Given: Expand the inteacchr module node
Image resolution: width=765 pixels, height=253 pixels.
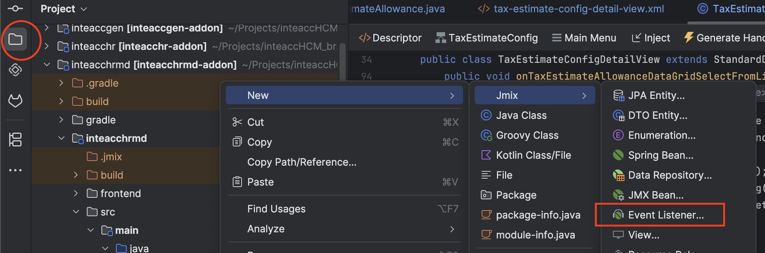Looking at the screenshot, I should pyautogui.click(x=47, y=46).
